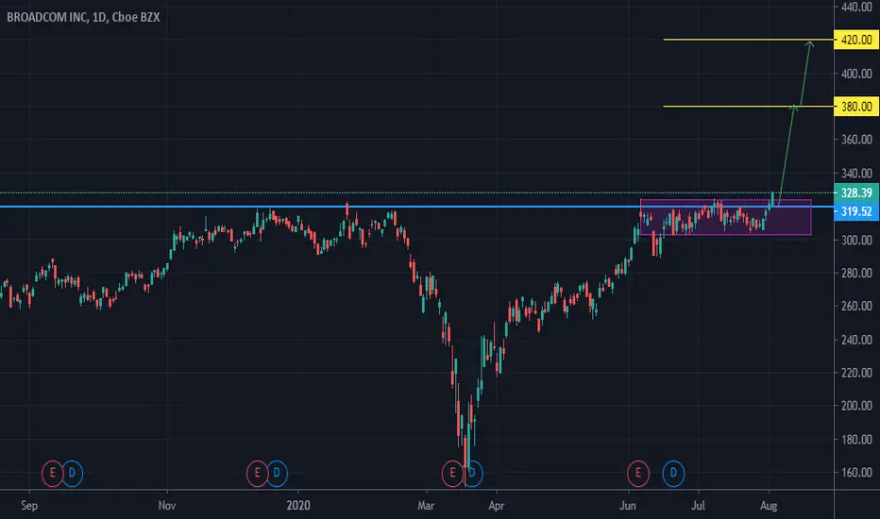The width and height of the screenshot is (880, 519).
Task: Click the 220.00 price axis value
Action: point(856,373)
